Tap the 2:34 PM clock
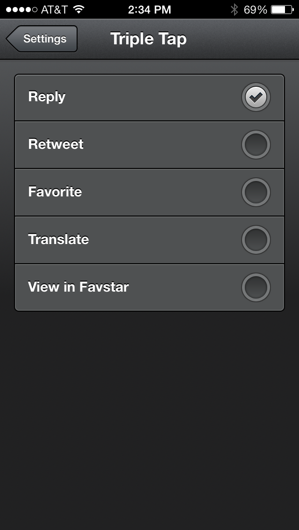Image resolution: width=299 pixels, height=530 pixels. [149, 9]
